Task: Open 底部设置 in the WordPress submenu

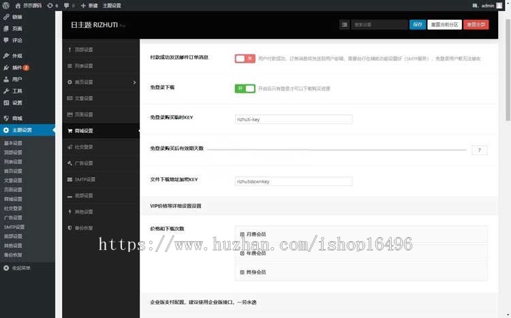Action: pos(13,236)
